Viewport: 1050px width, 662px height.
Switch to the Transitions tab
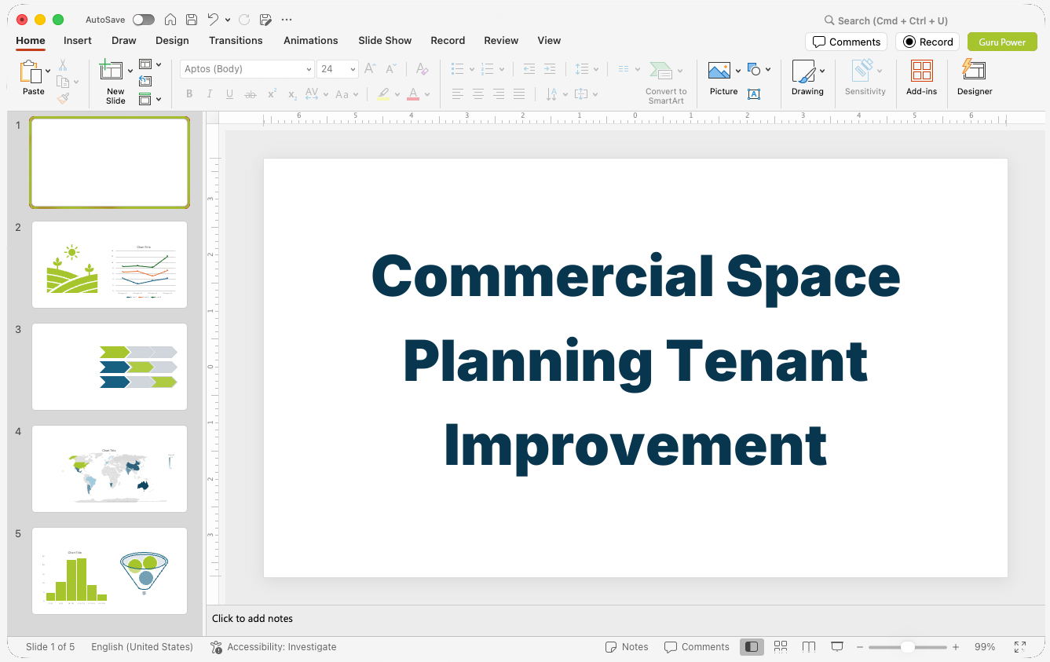click(236, 40)
